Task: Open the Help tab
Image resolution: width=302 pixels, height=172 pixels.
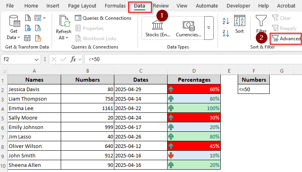Action: point(263,6)
